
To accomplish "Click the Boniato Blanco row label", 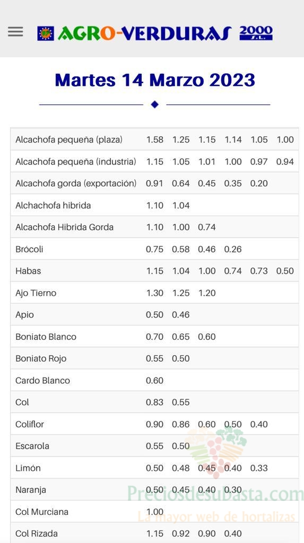I will [x=46, y=337].
